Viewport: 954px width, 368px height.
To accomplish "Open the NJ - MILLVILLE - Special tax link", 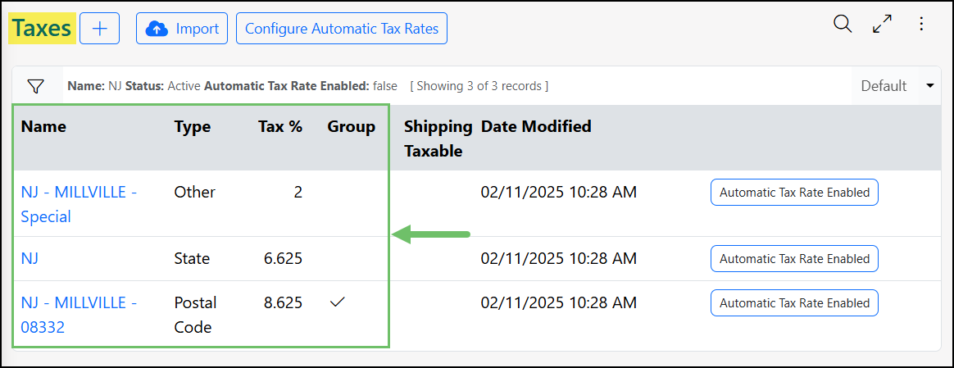I will click(79, 204).
